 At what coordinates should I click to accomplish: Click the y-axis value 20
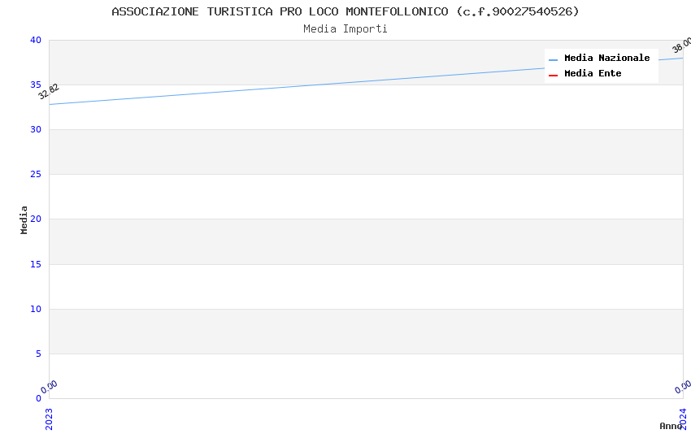(x=36, y=219)
